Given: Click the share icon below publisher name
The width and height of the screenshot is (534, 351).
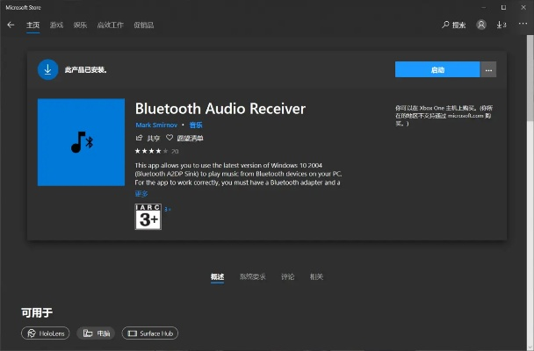Looking at the screenshot, I should click(x=139, y=138).
